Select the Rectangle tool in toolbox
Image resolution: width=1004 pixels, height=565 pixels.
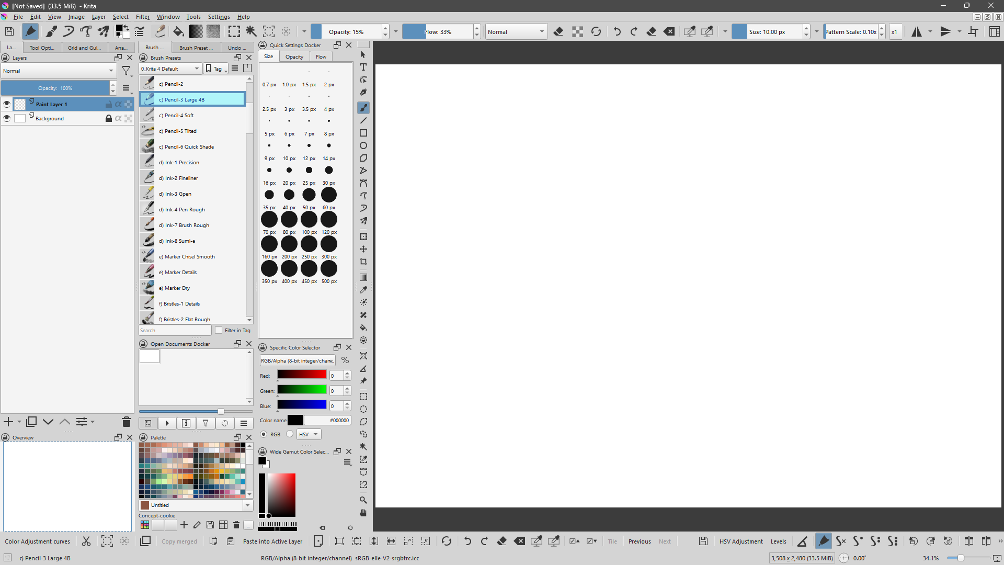363,133
